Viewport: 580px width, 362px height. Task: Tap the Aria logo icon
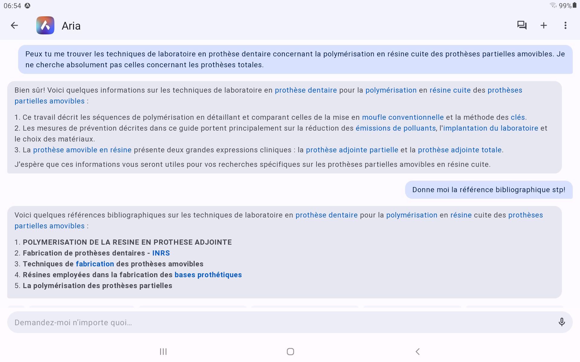(x=45, y=26)
